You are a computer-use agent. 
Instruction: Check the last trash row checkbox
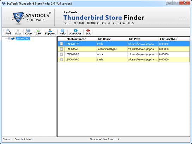click(x=61, y=59)
